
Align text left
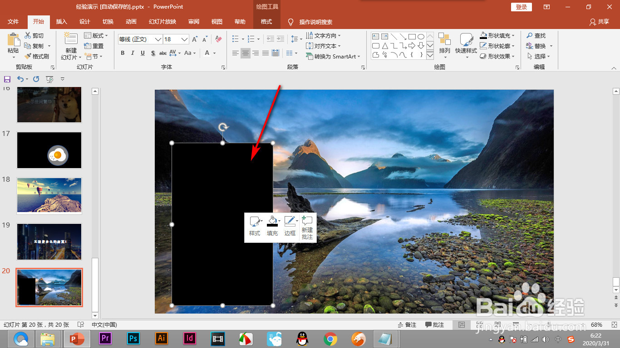(235, 53)
